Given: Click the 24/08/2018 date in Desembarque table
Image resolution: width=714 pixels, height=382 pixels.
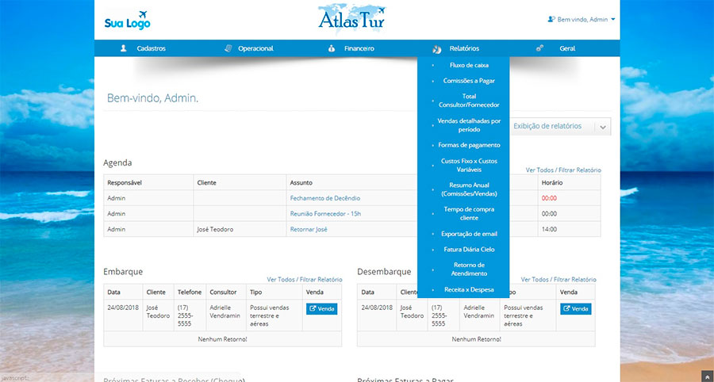Looking at the screenshot, I should 377,308.
